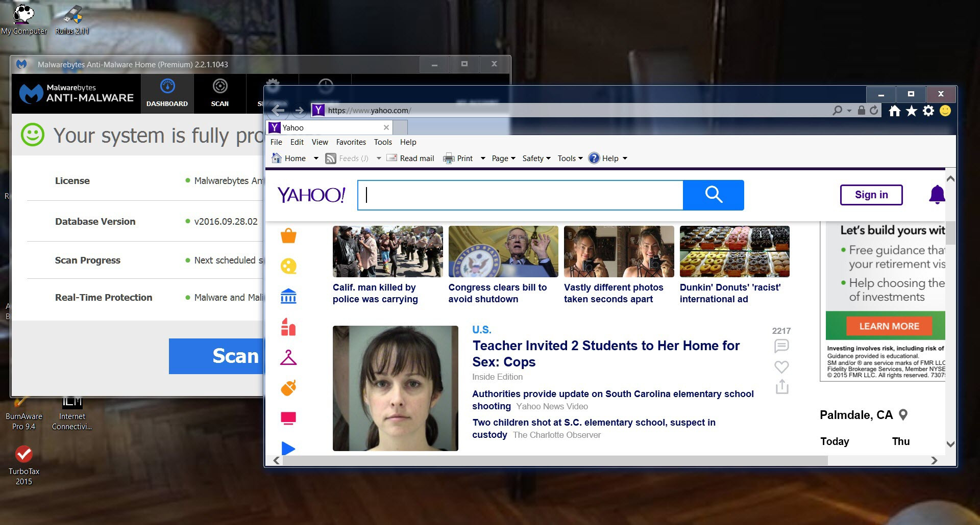The image size is (980, 525).
Task: Open the yellow round face sidebar icon
Action: pyautogui.click(x=288, y=266)
